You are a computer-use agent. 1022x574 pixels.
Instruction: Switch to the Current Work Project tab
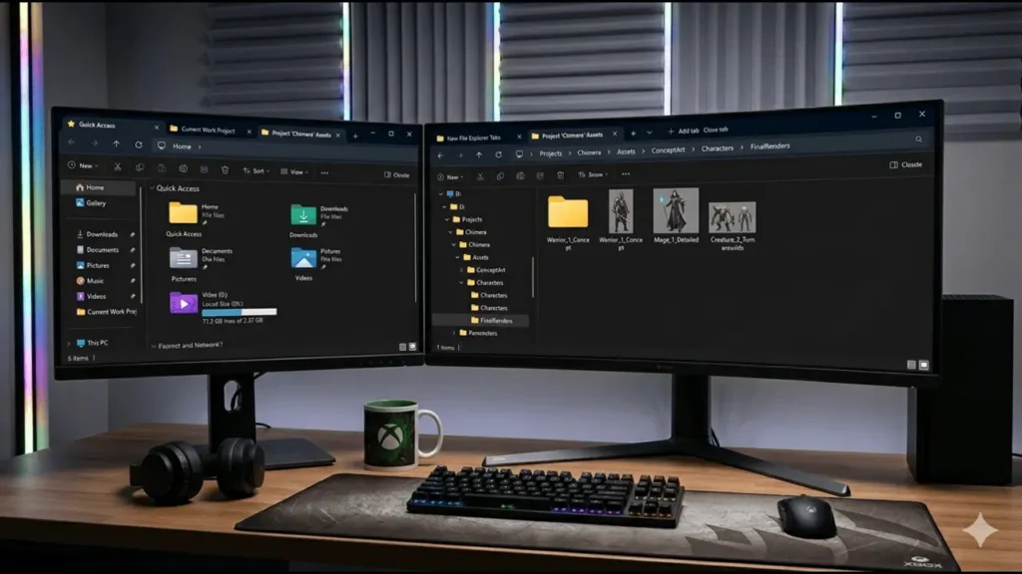tap(208, 128)
